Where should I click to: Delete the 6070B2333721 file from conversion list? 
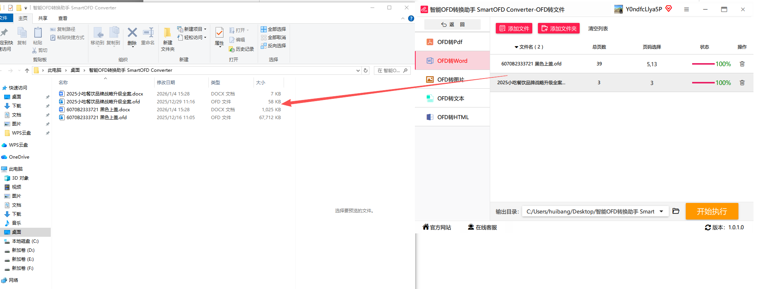point(742,64)
